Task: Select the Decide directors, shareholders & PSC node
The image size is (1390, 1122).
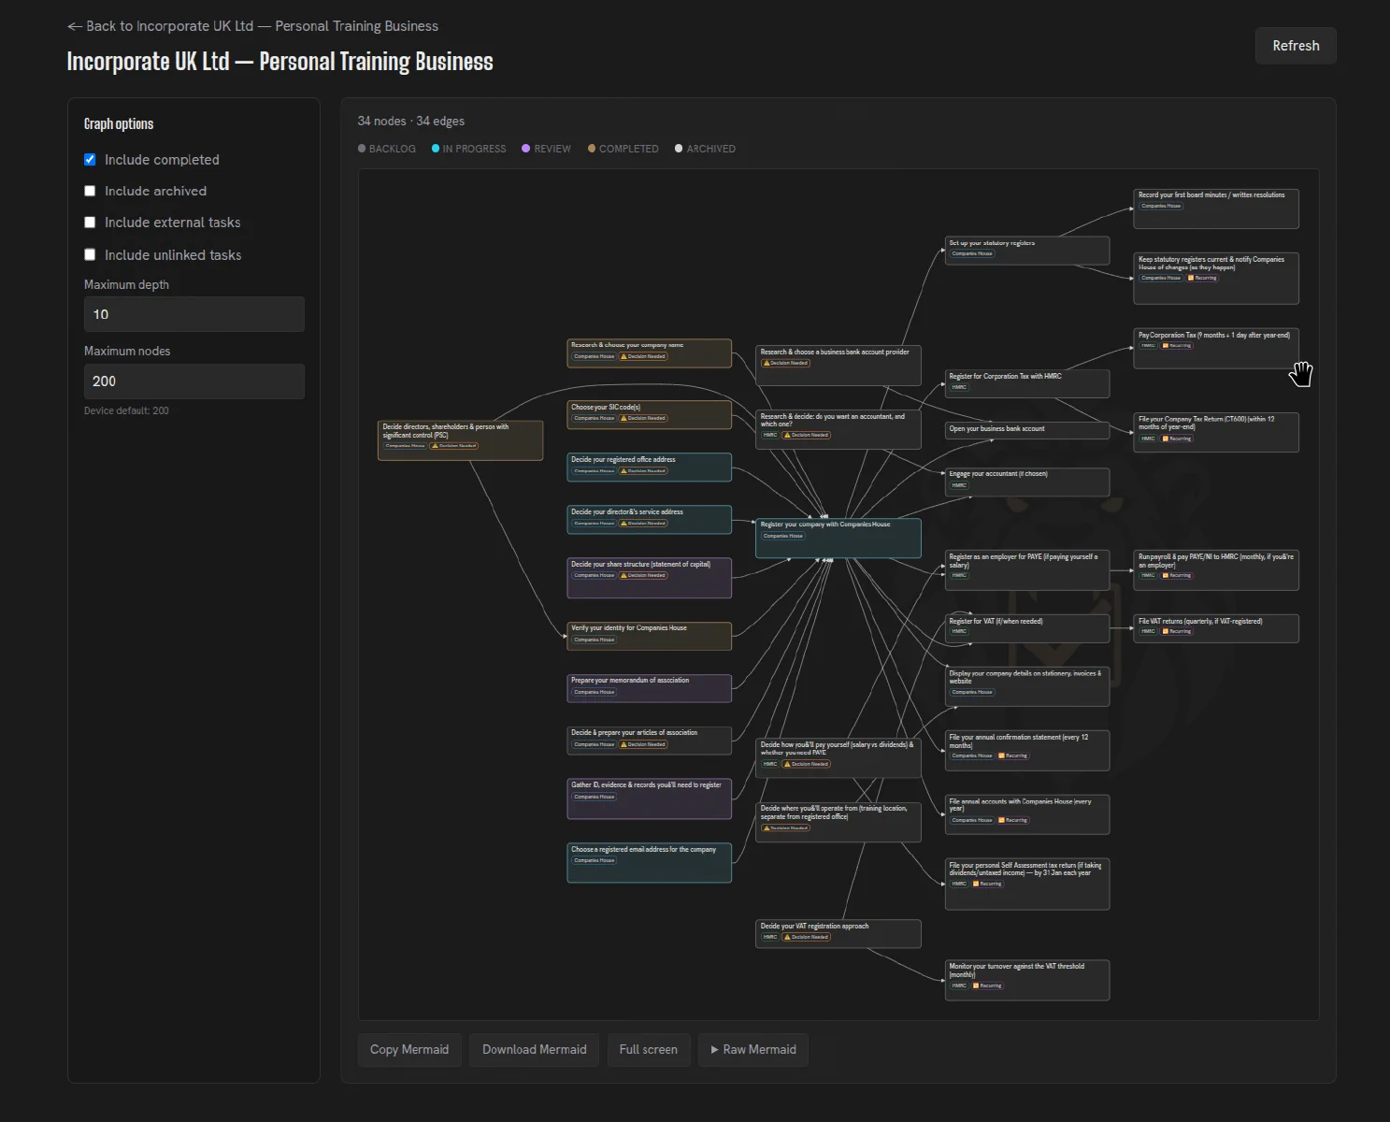Action: 460,440
